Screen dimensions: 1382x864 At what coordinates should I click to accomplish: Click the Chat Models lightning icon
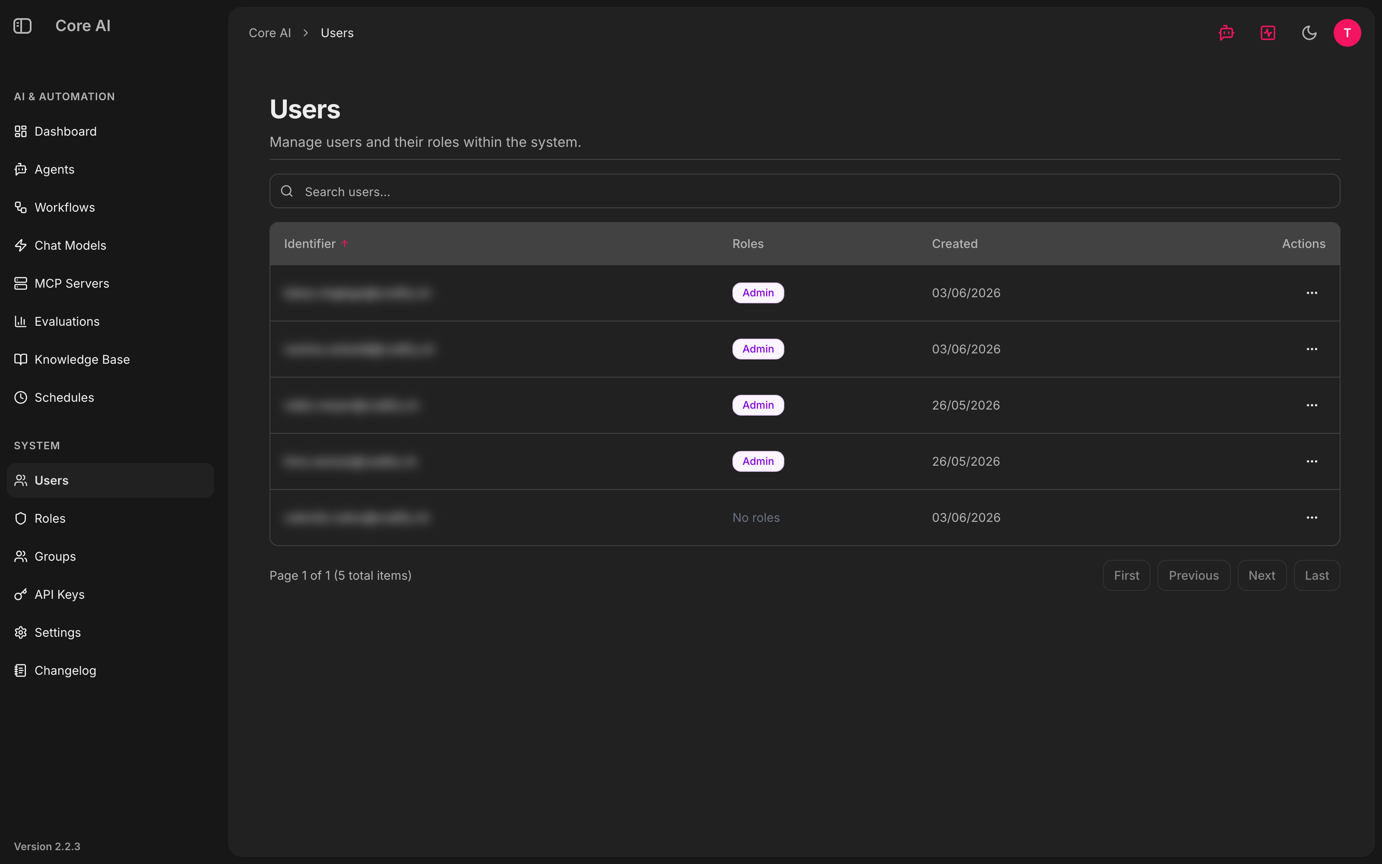point(21,246)
